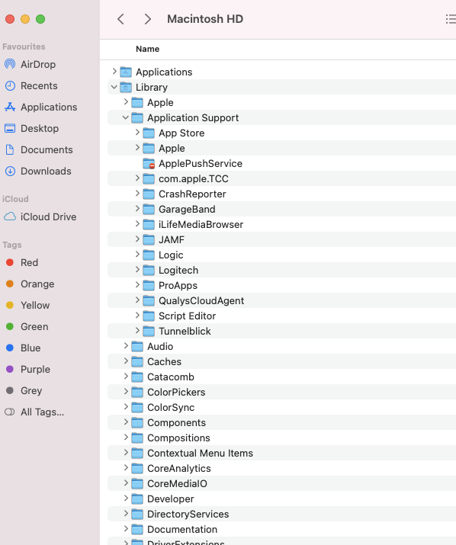Screen dimensions: 456x545
Task: Open Applications from the sidebar favourites
Action: pos(49,107)
